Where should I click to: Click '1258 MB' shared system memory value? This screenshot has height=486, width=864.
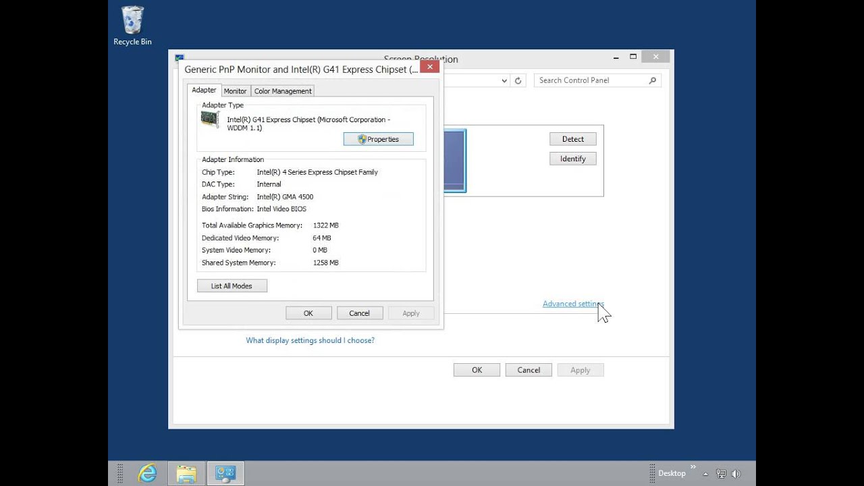click(326, 263)
